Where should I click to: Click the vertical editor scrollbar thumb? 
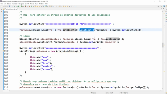click(x=163, y=45)
